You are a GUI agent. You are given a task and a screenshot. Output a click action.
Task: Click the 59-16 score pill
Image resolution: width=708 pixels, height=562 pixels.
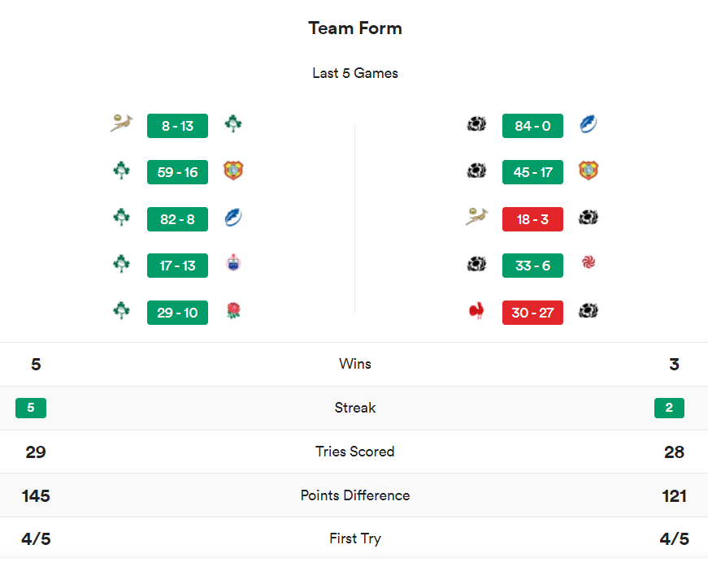tap(177, 171)
